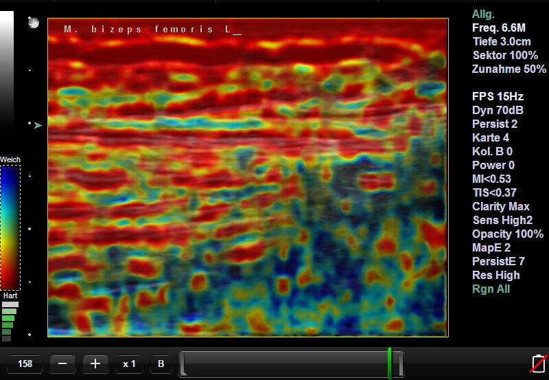
Task: Click the minus button in bottom toolbar
Action: pyautogui.click(x=62, y=364)
